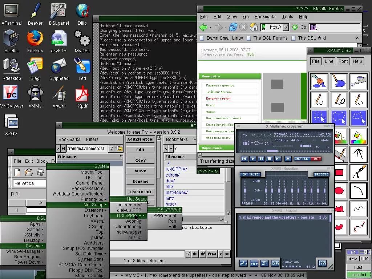Image resolution: width=372 pixels, height=279 pixels.
Task: Select XPaint arc curve tool
Action: coord(359,190)
